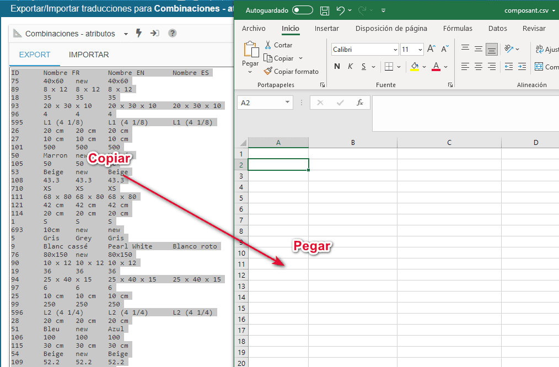Viewport: 559px width, 367px height.
Task: Switch to the IMPORTAR tab
Action: tap(89, 55)
